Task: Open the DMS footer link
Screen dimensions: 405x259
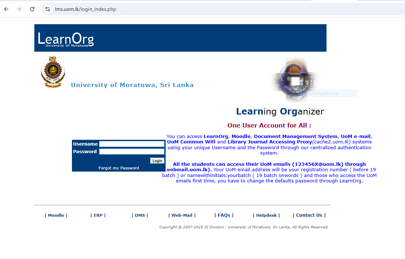Action: coord(140,215)
